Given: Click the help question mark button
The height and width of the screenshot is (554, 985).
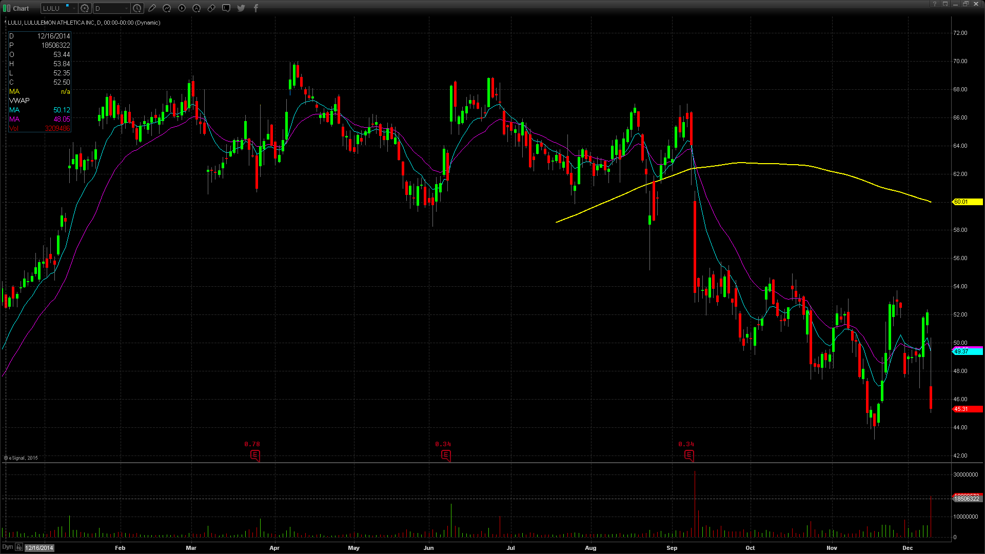Looking at the screenshot, I should tap(935, 4).
